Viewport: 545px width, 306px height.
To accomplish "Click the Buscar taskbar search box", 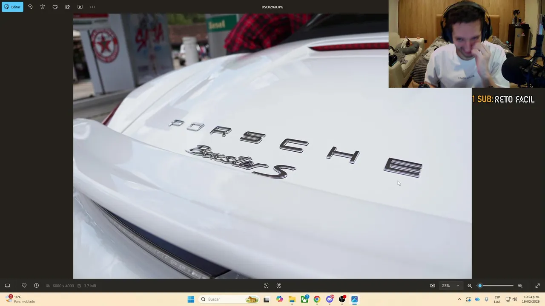I will point(229,299).
